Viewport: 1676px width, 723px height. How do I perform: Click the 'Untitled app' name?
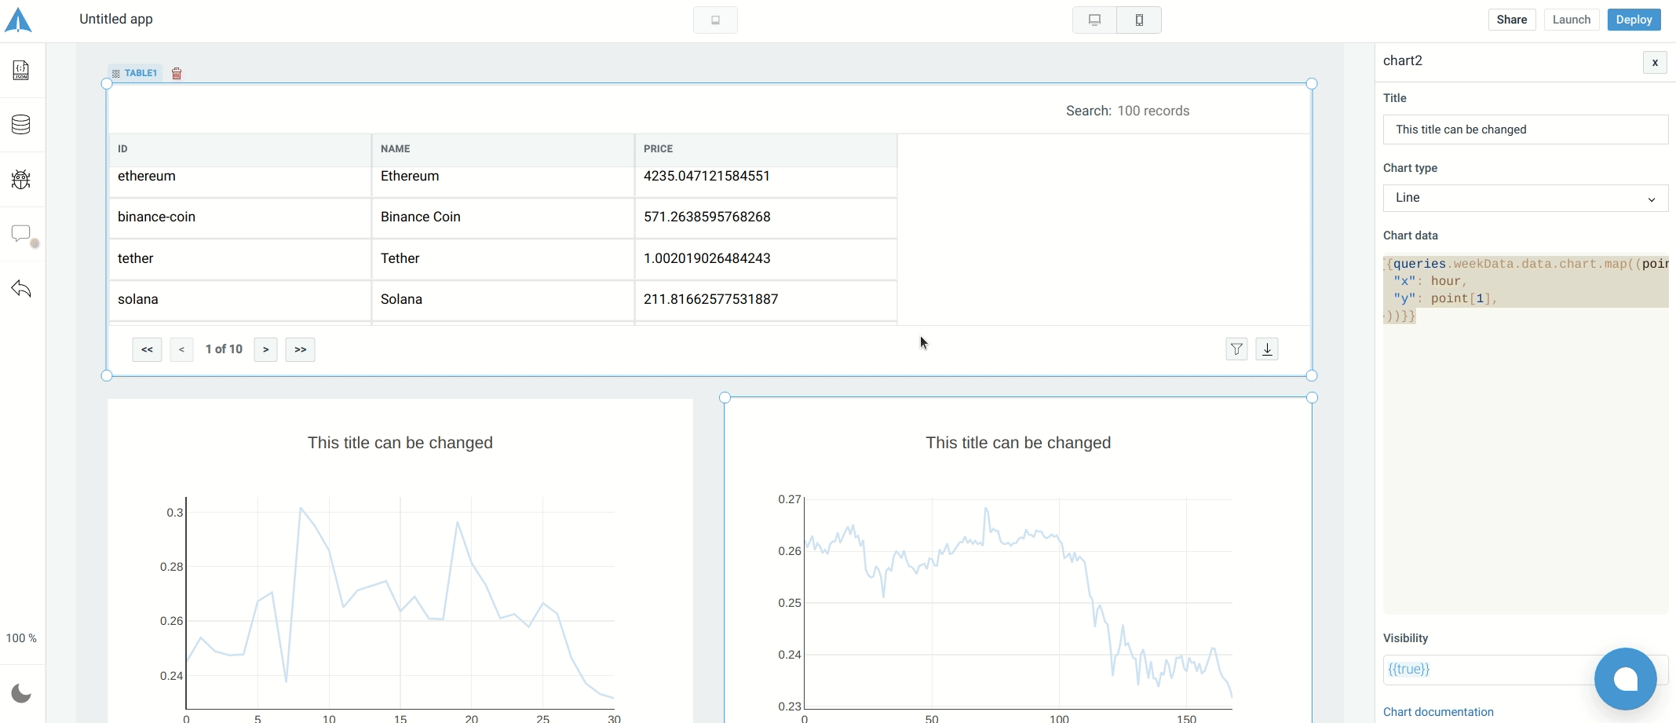tap(116, 19)
